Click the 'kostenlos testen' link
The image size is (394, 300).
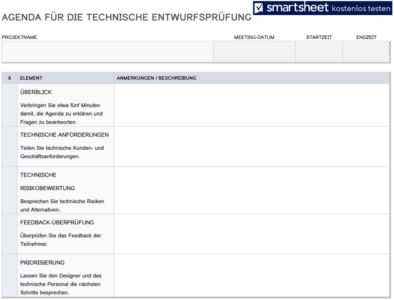[361, 9]
